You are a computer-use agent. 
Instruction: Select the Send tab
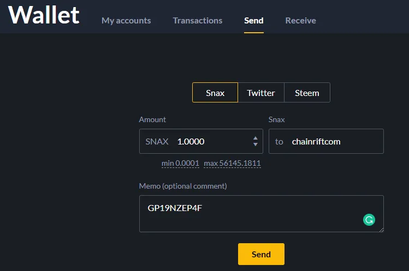tap(254, 21)
